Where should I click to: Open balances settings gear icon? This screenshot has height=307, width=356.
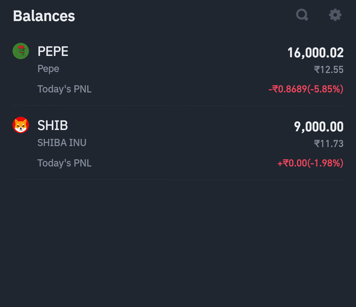(335, 15)
